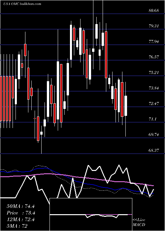Screen dimensions: 165x231
Task: Click the 72.47 price axis label
Action: (154, 103)
